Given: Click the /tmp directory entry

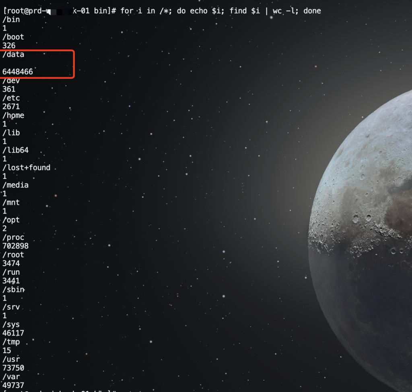Looking at the screenshot, I should [x=11, y=342].
